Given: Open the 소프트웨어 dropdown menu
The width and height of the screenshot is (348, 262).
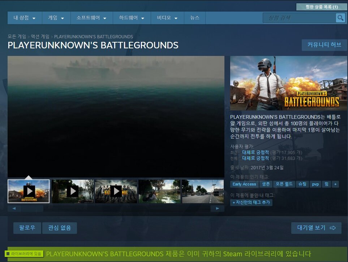Looking at the screenshot, I should coord(92,18).
